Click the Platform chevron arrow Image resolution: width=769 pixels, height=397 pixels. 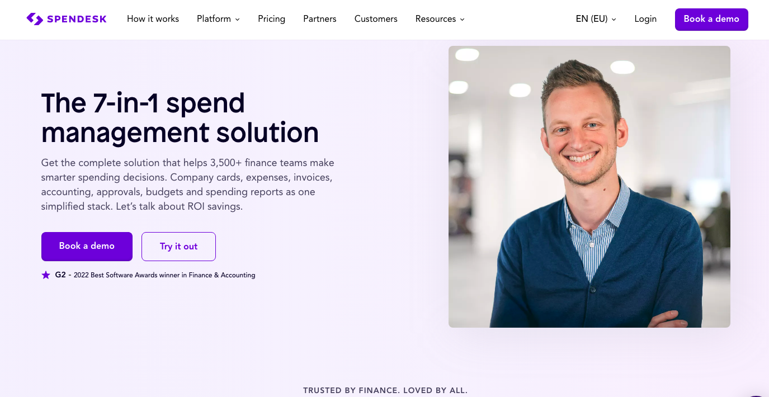tap(237, 20)
